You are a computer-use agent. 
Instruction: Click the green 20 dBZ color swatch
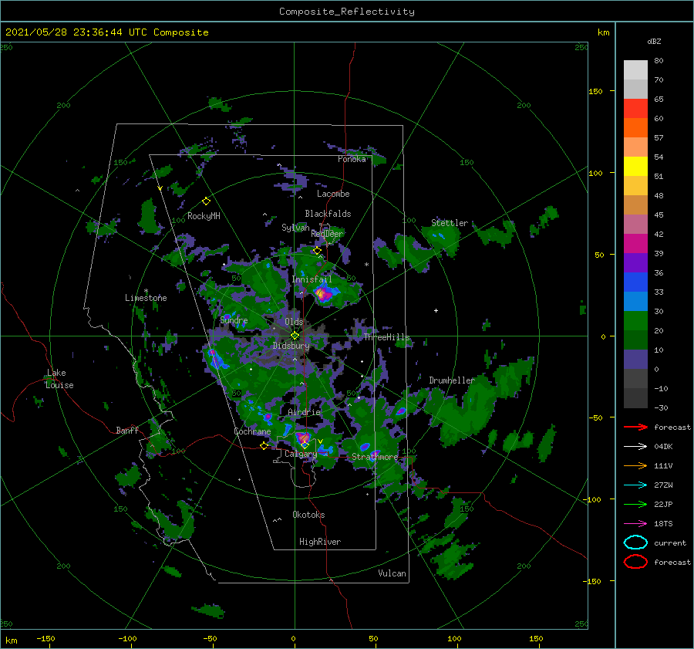coord(635,321)
